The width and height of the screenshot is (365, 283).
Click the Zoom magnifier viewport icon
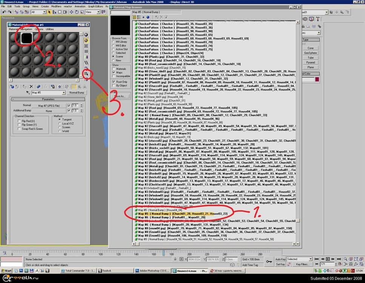[x=345, y=259]
